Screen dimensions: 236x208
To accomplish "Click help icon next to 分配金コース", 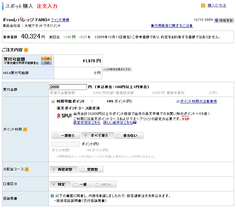I will 27,169.
